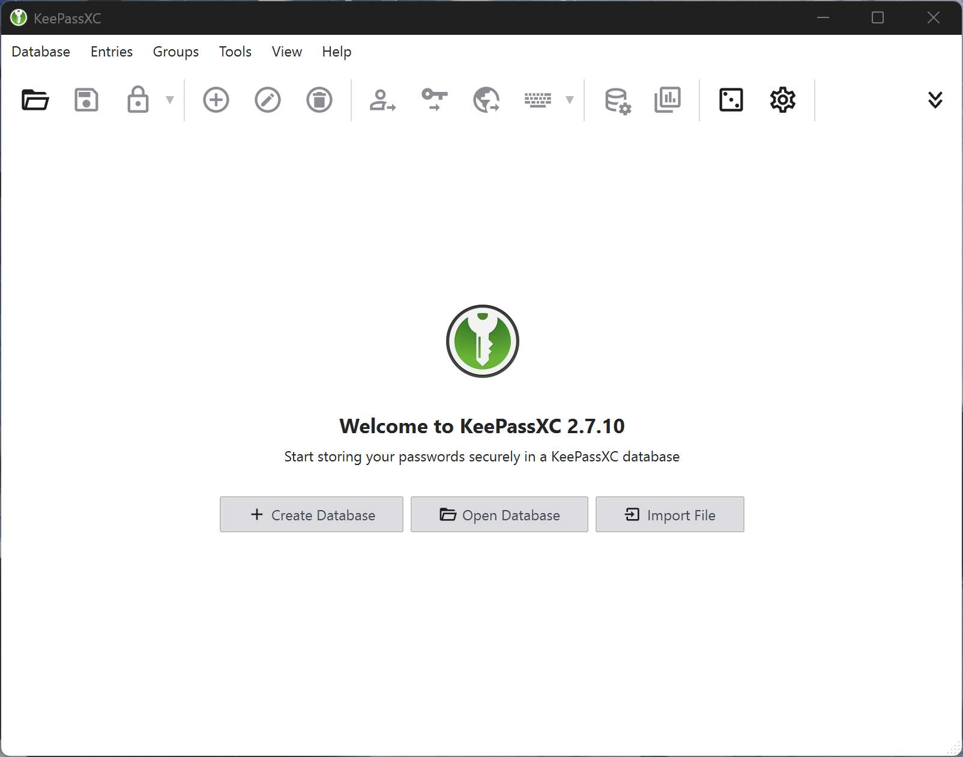Screen dimensions: 963x757
Task: Click the Edit Entry pencil icon
Action: point(268,100)
